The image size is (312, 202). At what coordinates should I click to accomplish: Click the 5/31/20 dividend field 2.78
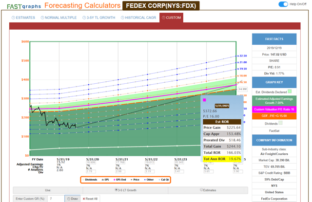[x=91, y=171]
